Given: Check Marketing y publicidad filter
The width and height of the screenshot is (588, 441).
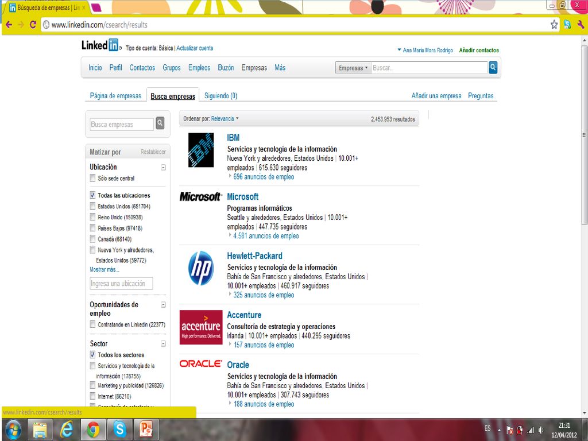Looking at the screenshot, I should pos(92,385).
